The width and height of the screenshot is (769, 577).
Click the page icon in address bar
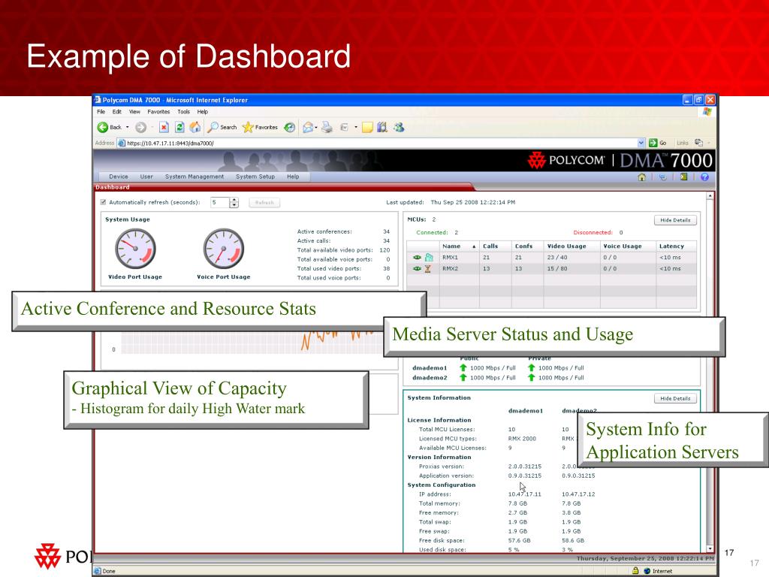(122, 143)
